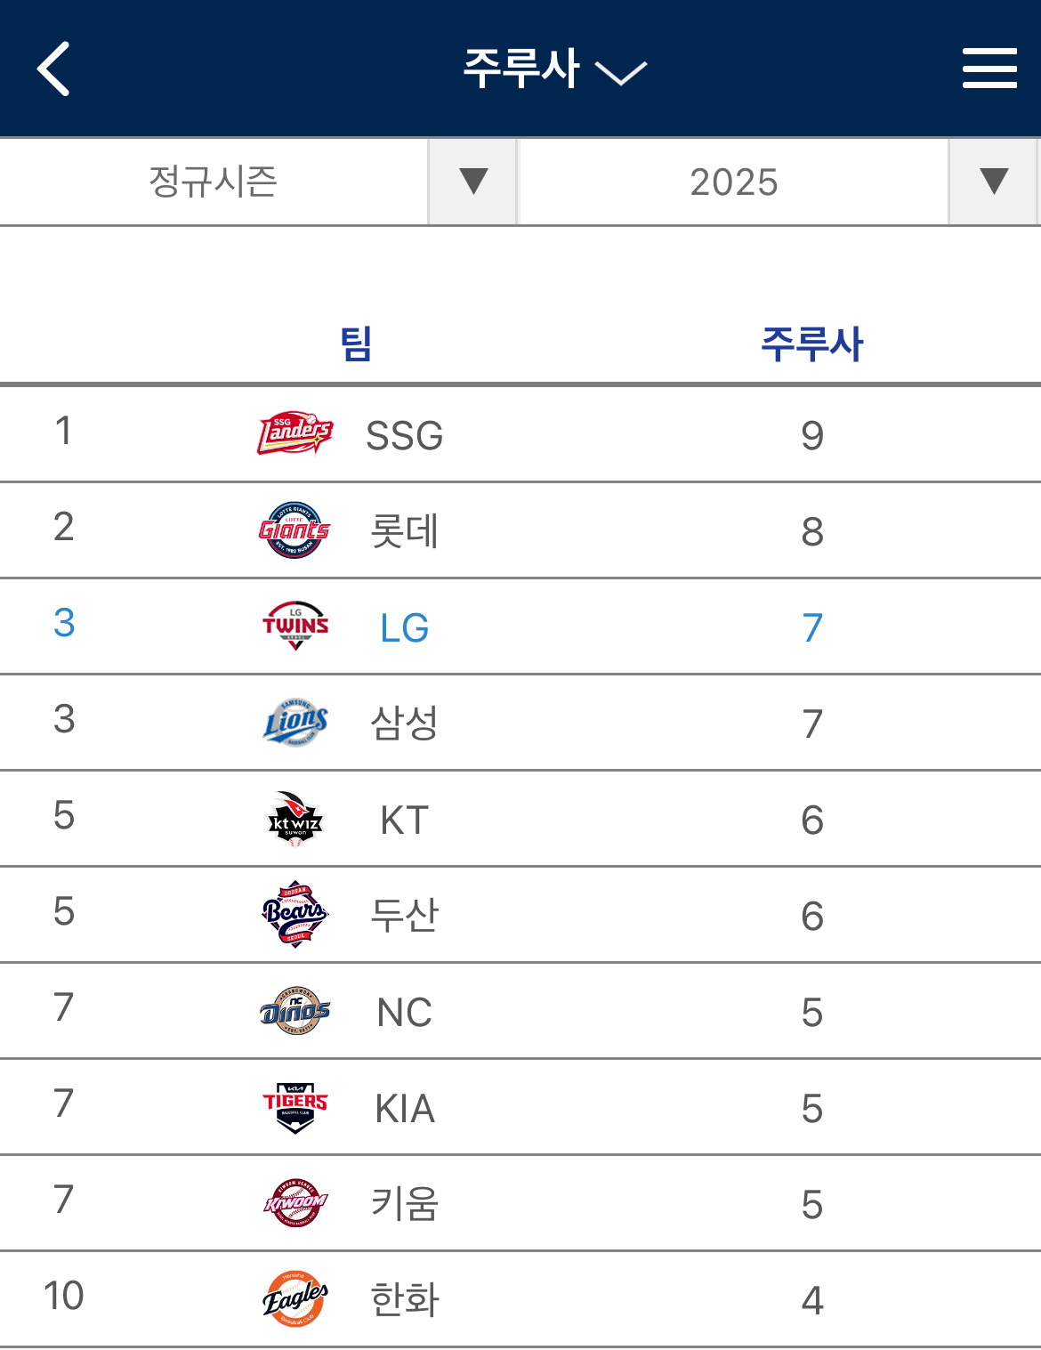Sort by the 주루사 column header
The image size is (1041, 1350).
811,344
